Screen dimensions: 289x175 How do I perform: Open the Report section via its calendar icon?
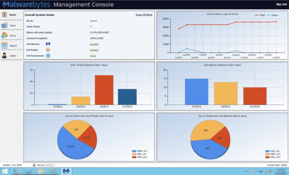[4, 46]
